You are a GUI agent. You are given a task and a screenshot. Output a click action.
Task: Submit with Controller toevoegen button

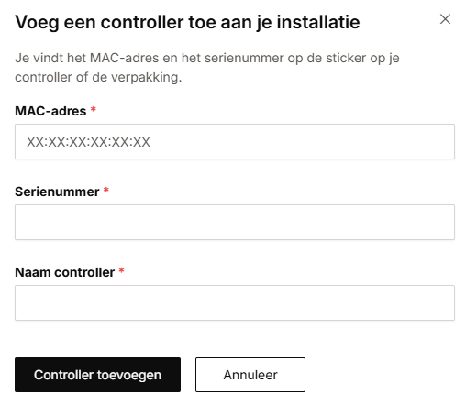pos(97,375)
